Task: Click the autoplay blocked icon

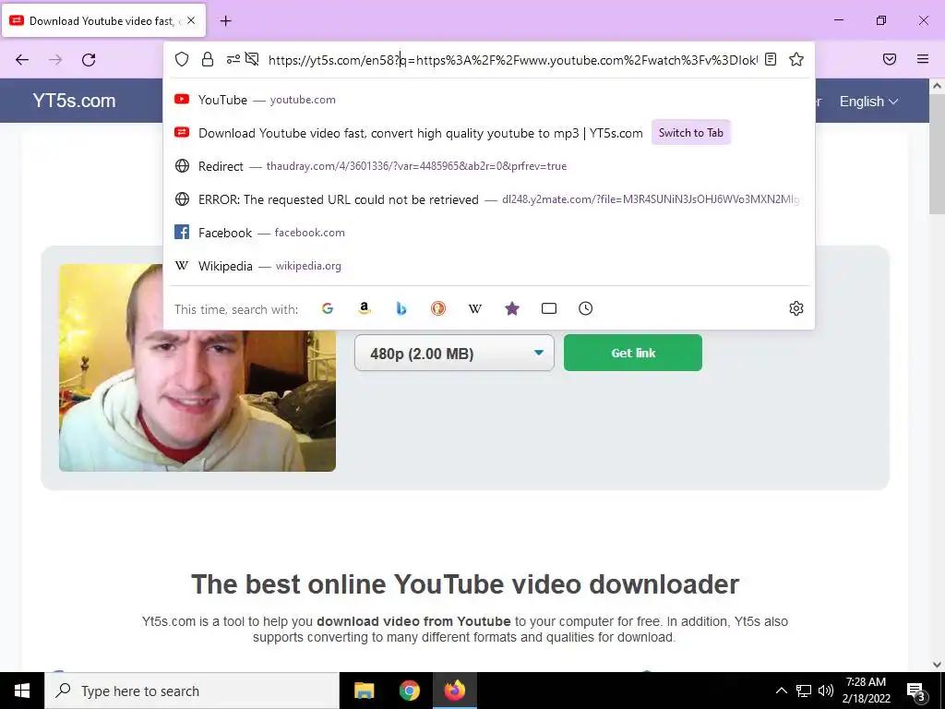Action: click(253, 59)
